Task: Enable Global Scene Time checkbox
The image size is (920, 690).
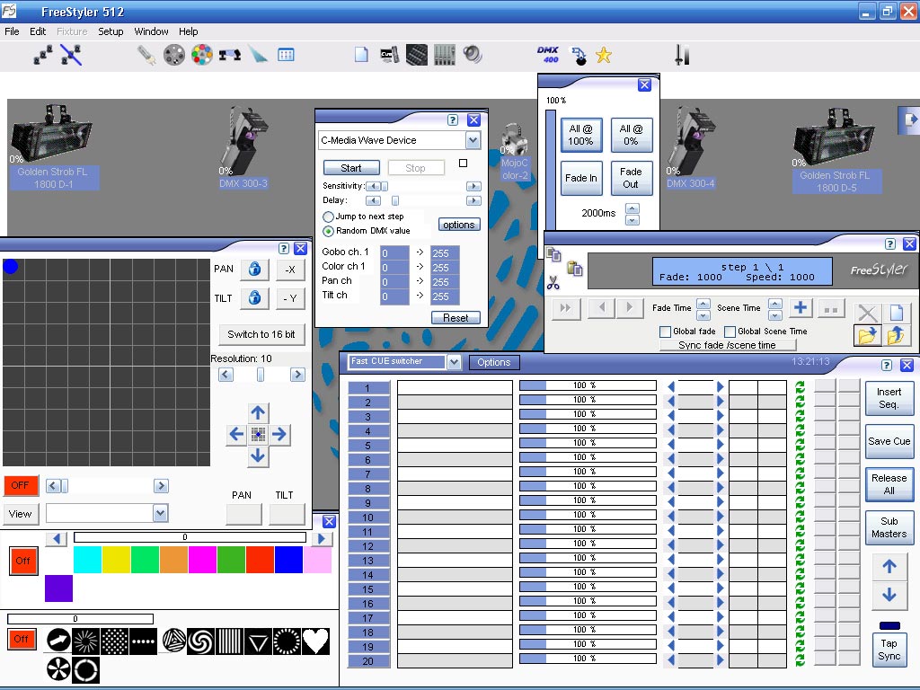Action: [730, 332]
